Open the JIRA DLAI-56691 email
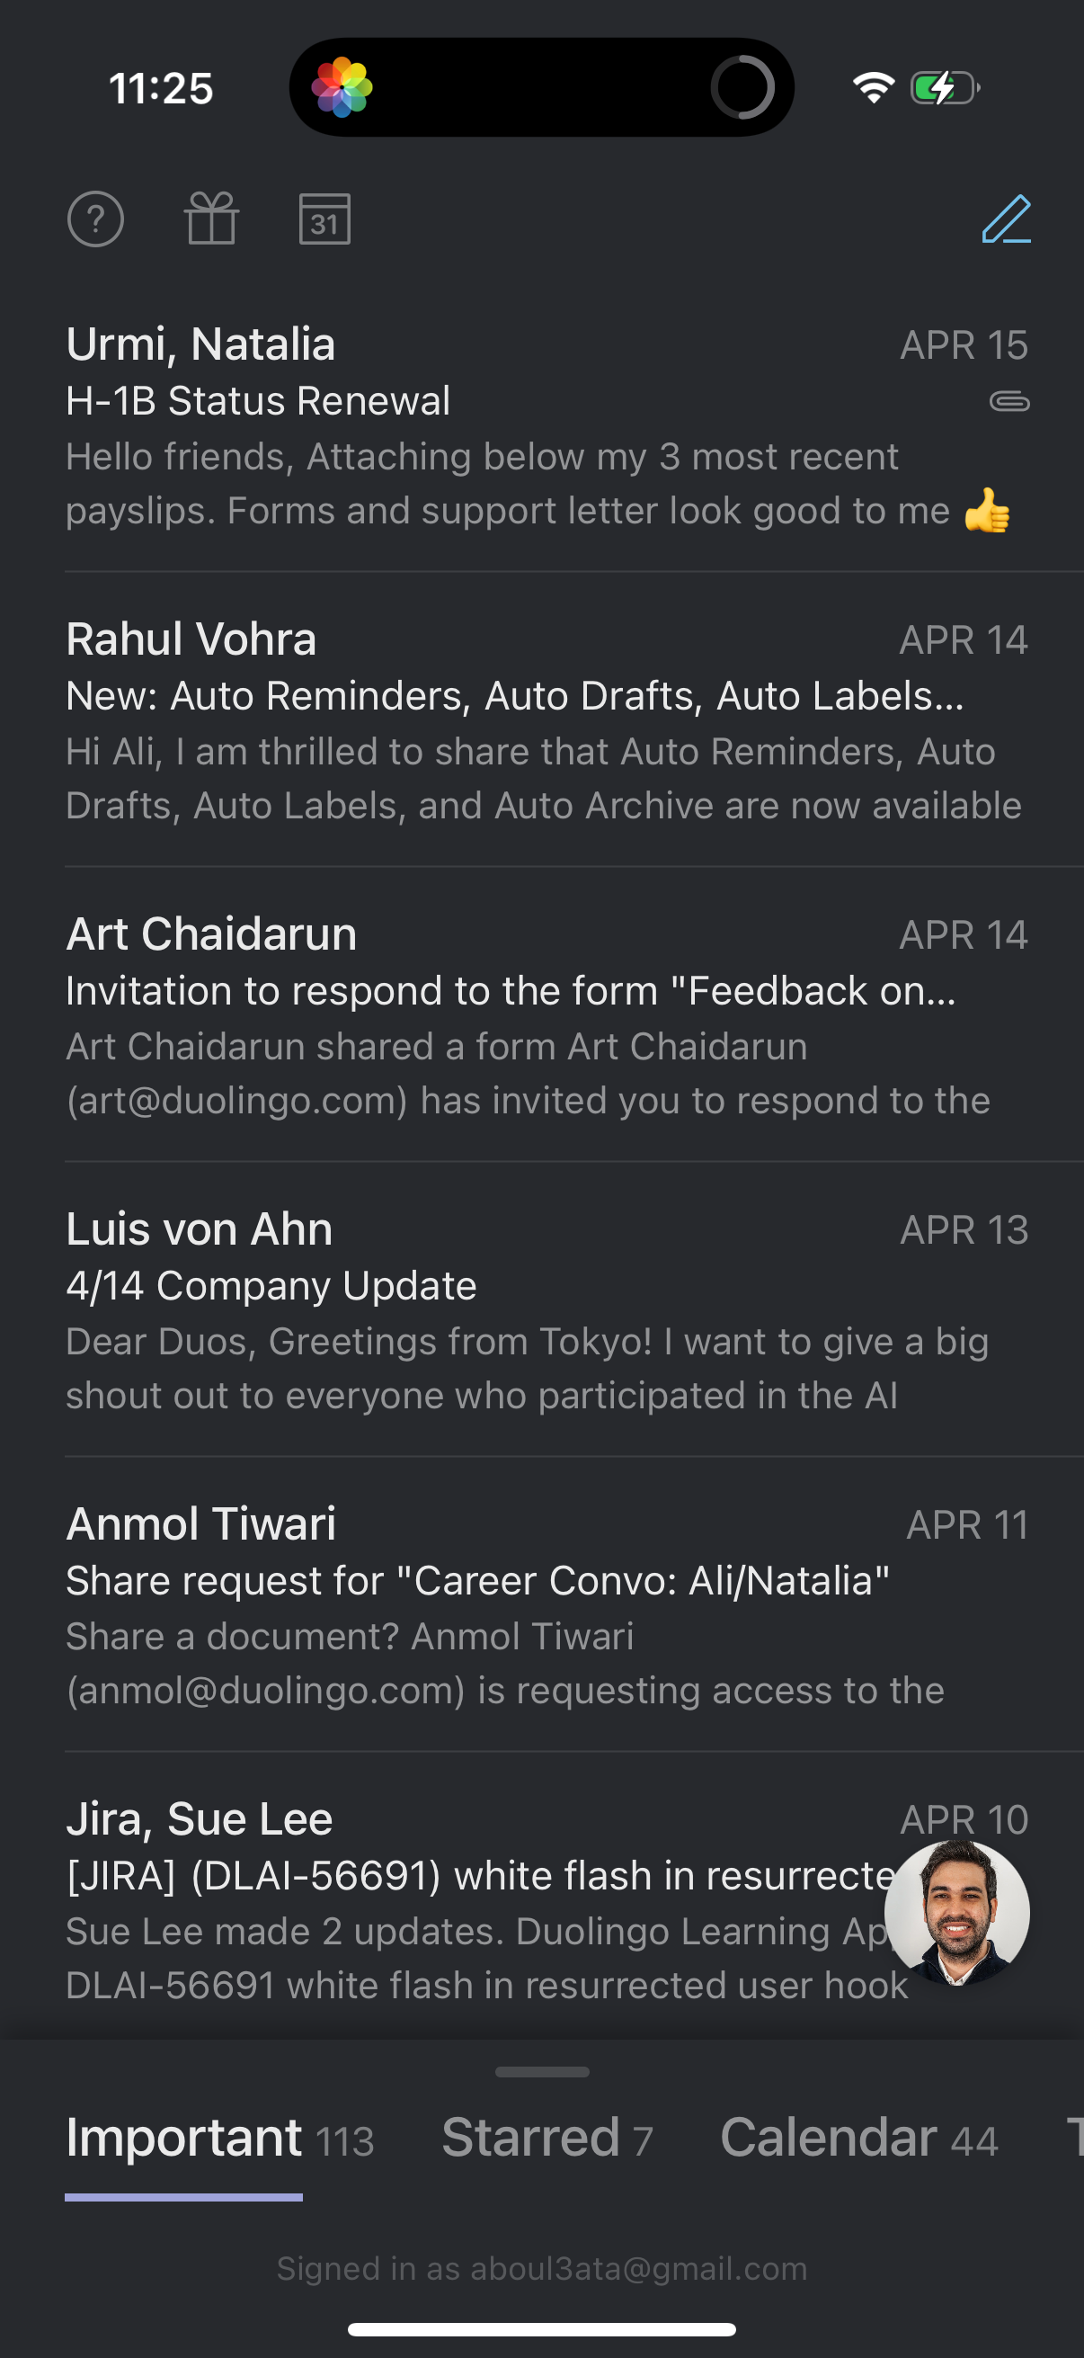This screenshot has width=1084, height=2358. click(x=458, y=1902)
